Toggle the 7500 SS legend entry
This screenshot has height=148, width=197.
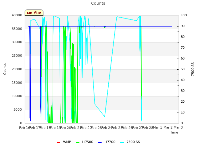[130, 142]
